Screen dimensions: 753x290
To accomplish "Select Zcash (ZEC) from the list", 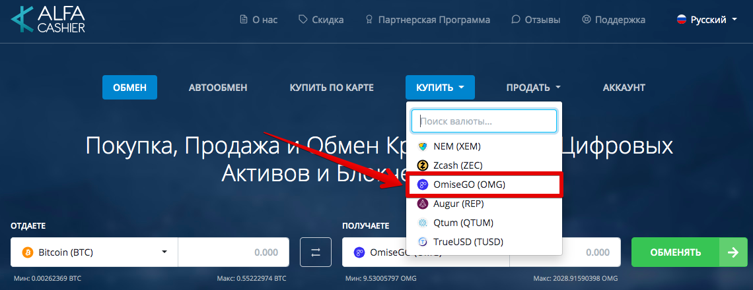I will coord(484,166).
